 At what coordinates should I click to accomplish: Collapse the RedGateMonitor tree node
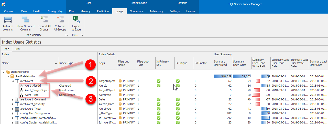point(8,77)
